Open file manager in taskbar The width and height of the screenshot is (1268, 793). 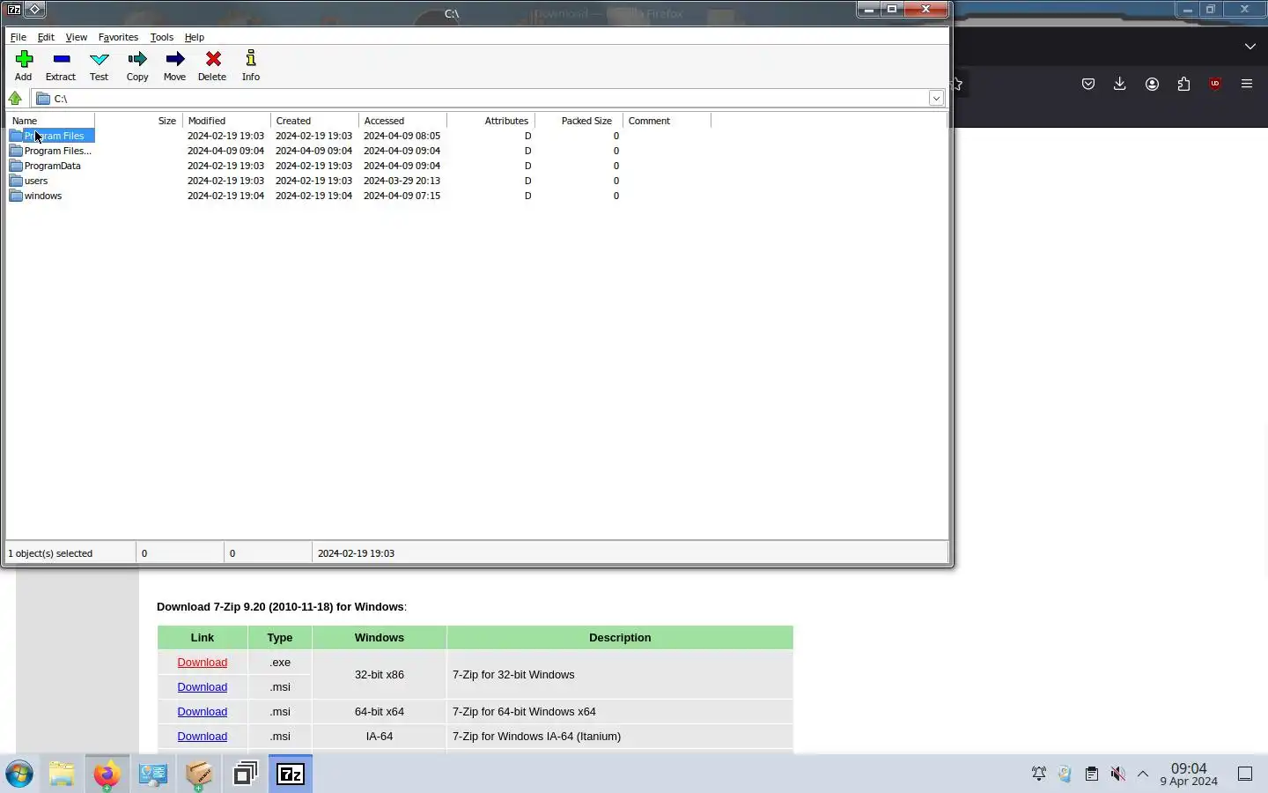click(62, 774)
